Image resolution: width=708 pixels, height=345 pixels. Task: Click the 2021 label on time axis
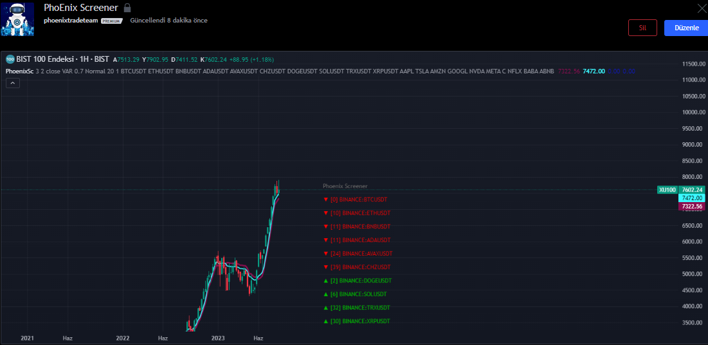click(27, 338)
